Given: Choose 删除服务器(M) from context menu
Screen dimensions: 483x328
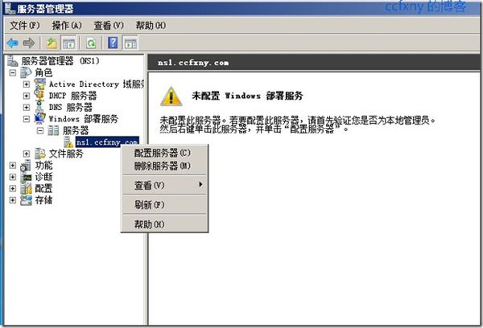Looking at the screenshot, I should (164, 166).
